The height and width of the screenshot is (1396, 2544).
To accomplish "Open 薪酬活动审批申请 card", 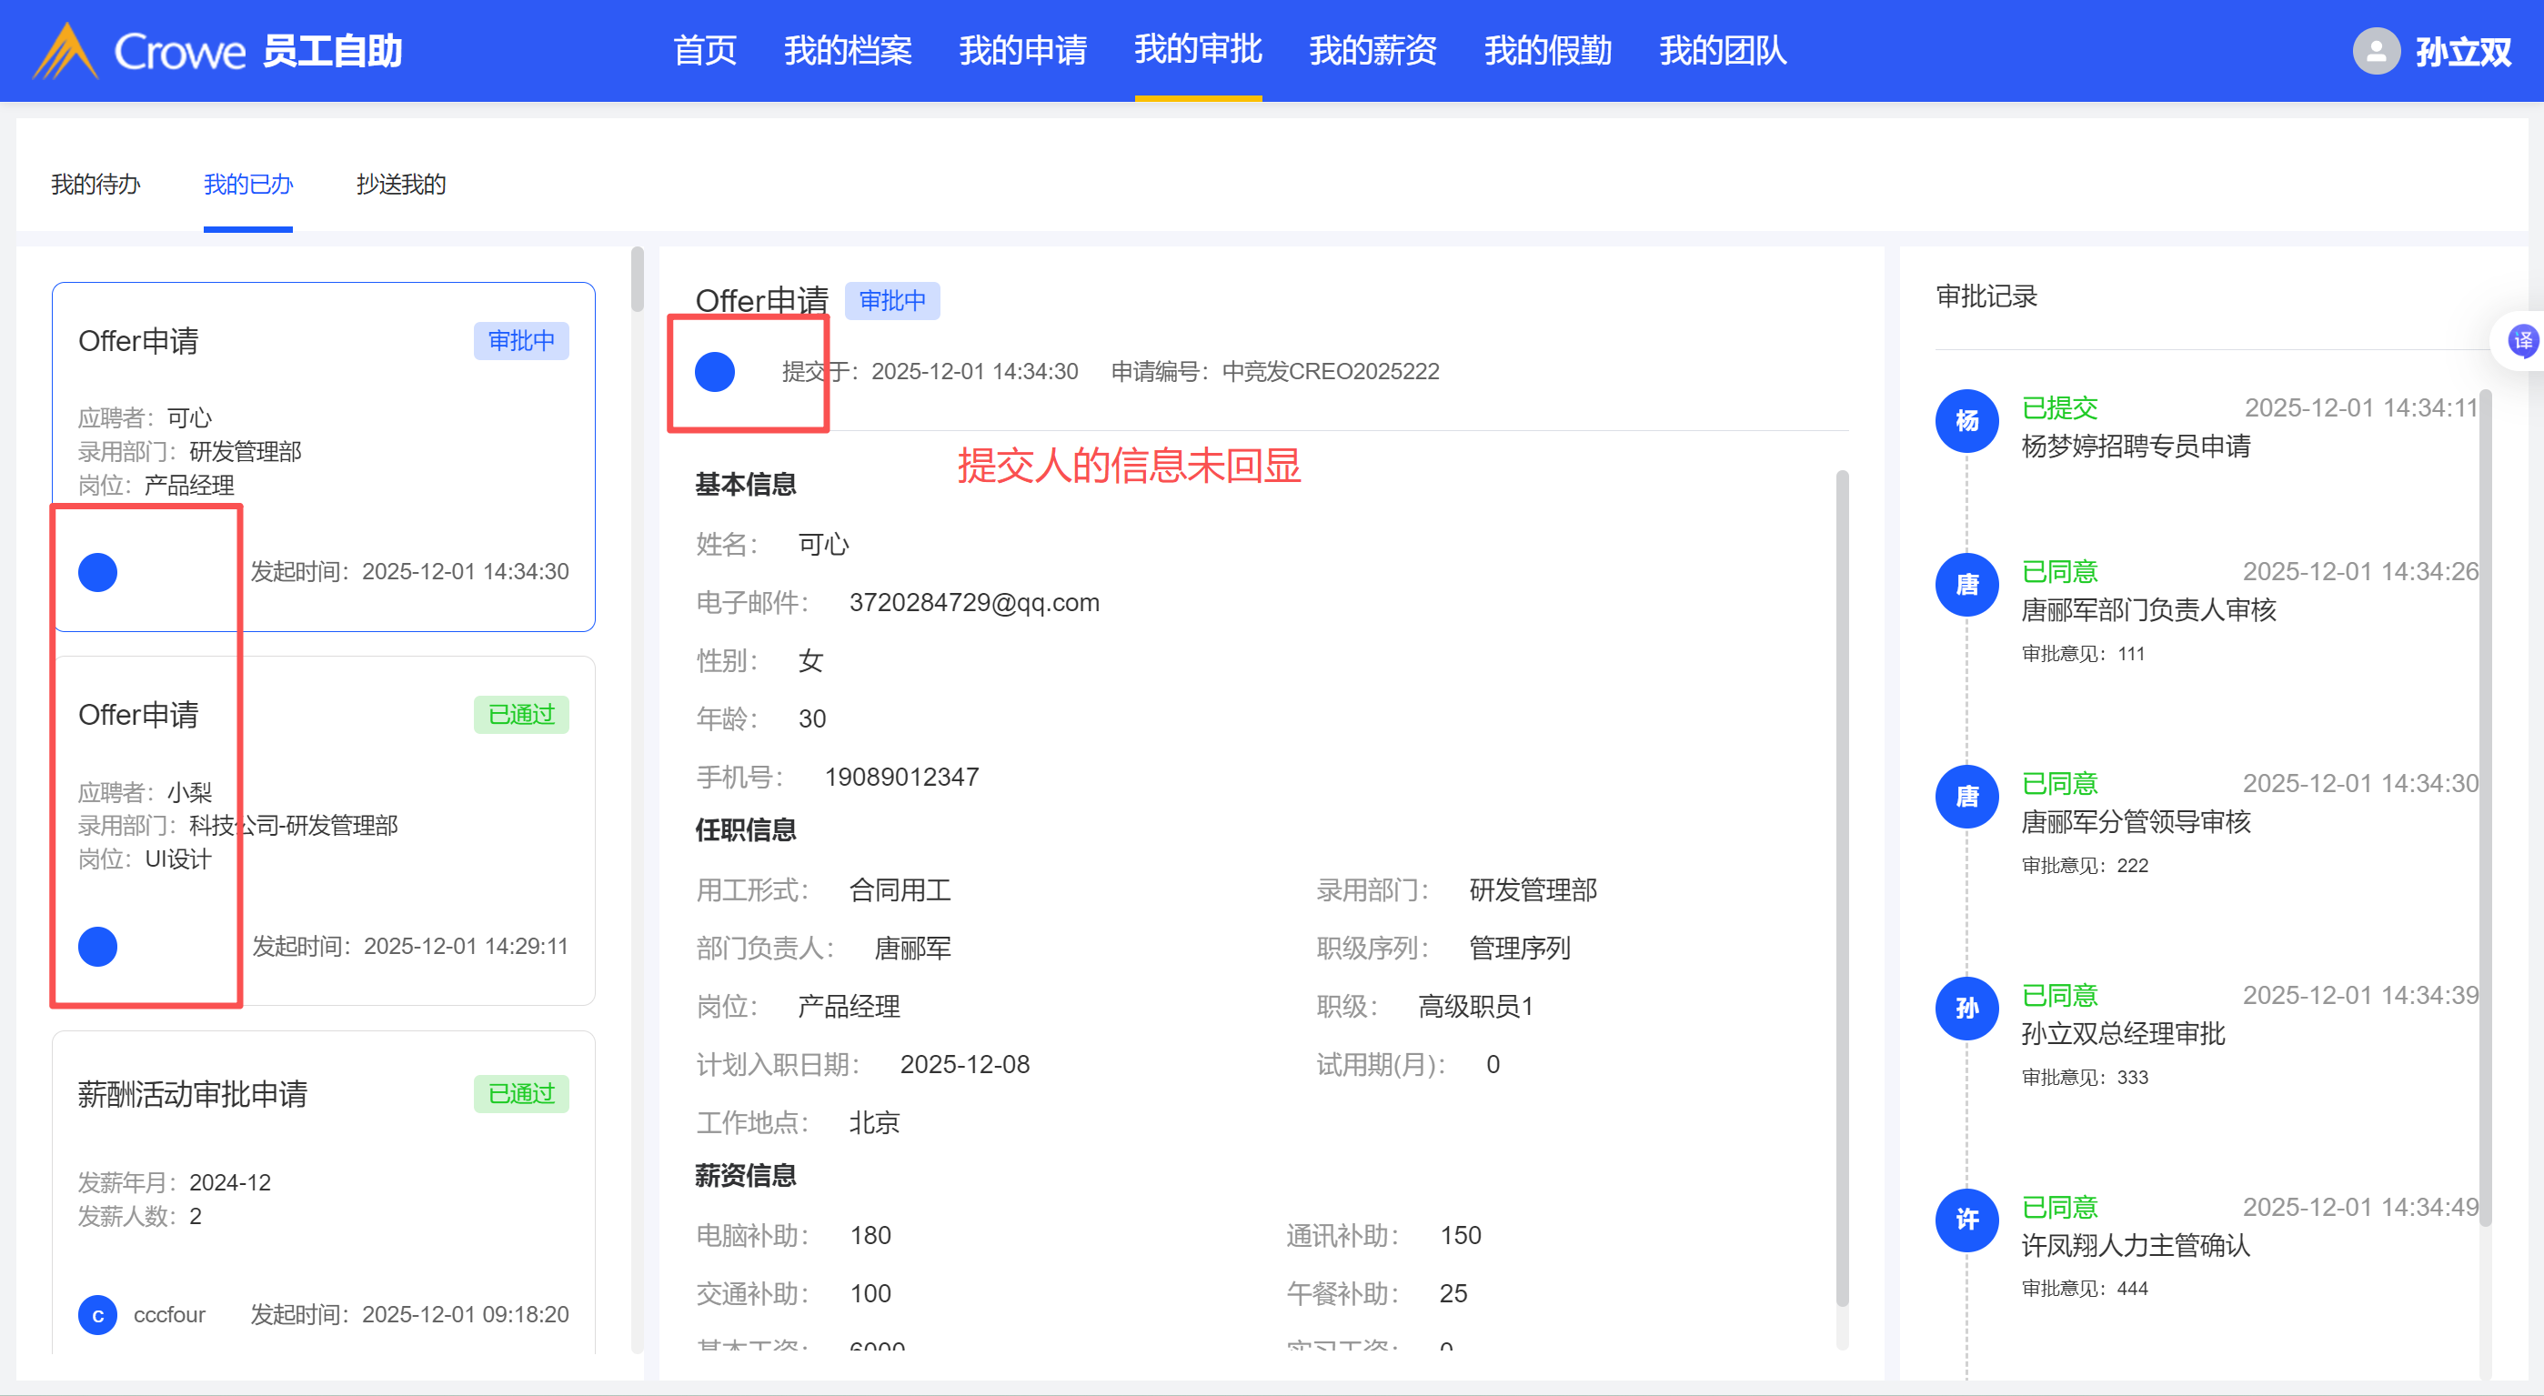I will coord(323,1185).
